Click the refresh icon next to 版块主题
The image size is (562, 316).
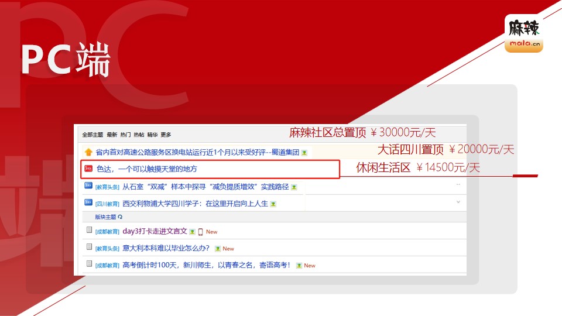coord(120,217)
